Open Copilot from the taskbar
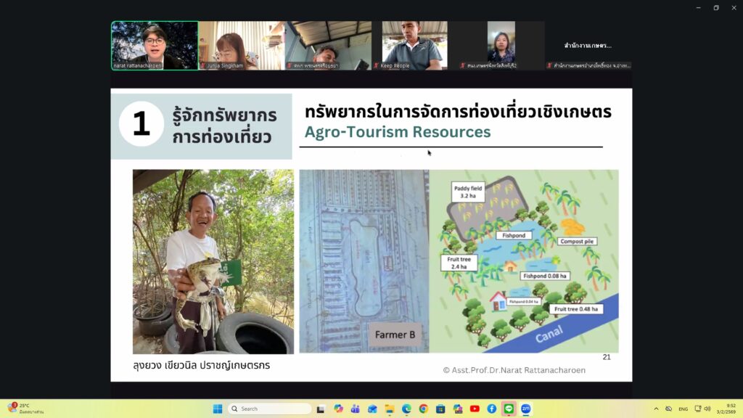This screenshot has height=418, width=743. (x=337, y=409)
